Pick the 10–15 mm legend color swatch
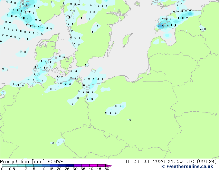 tap(46, 165)
